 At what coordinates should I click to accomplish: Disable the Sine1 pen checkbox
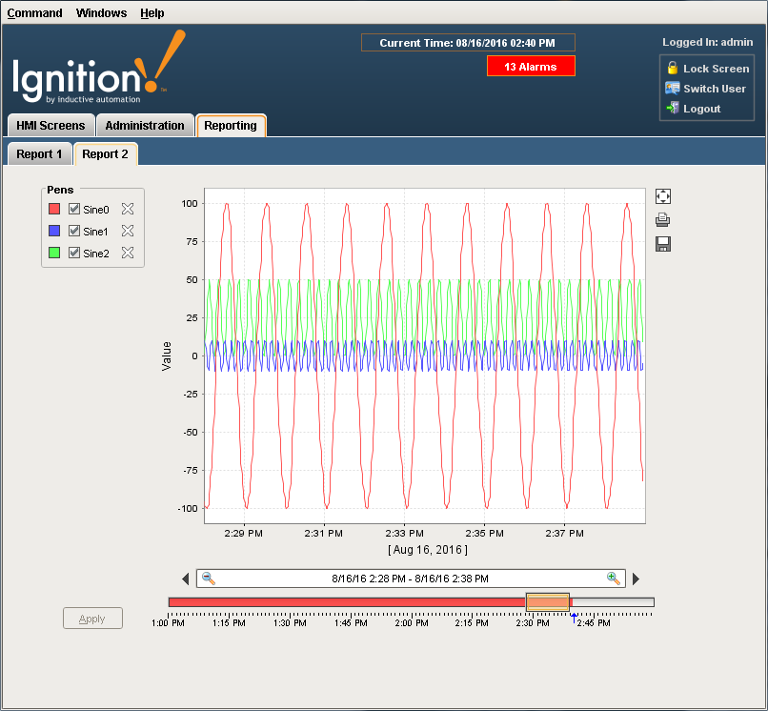(x=73, y=231)
